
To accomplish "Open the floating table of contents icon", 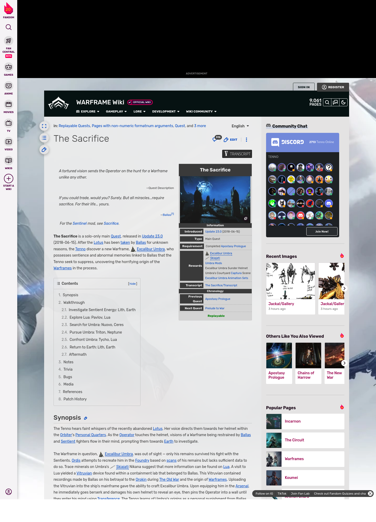I will coord(44,138).
